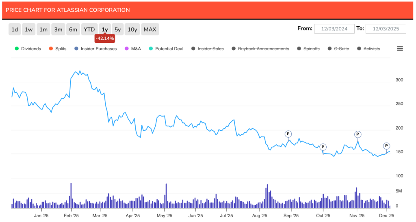This screenshot has height=222, width=416.
Task: Click the purple M&A color dot
Action: [x=127, y=49]
